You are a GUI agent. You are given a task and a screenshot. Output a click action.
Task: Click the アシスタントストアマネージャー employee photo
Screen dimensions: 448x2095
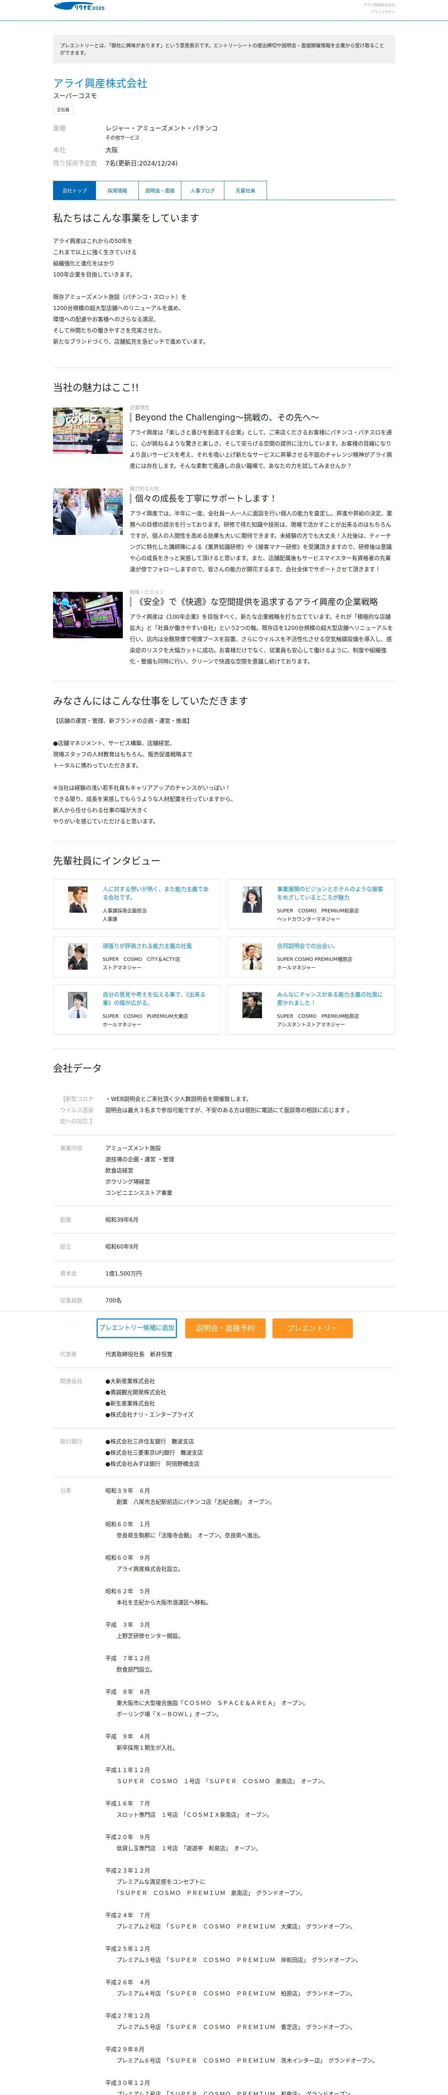tap(252, 1005)
